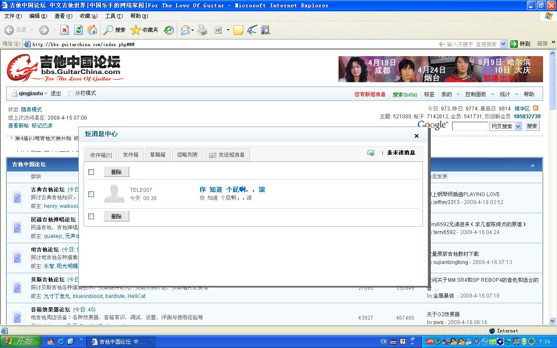This screenshot has height=348, width=557.
Task: Expand the 控制面板 dropdown arrow
Action: 493,94
